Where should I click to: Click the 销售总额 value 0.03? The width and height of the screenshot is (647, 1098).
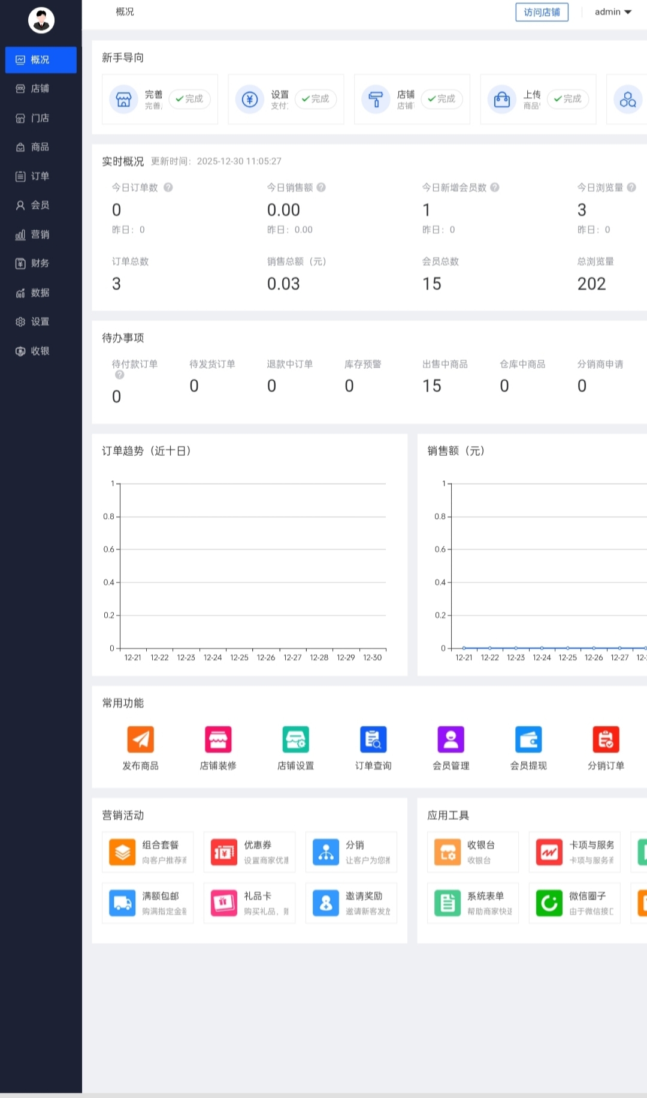click(283, 284)
